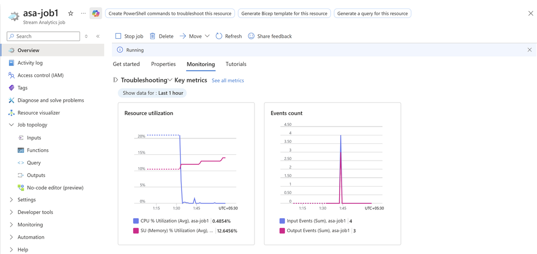Click the Stop job button label
This screenshot has height=254, width=537.
134,36
